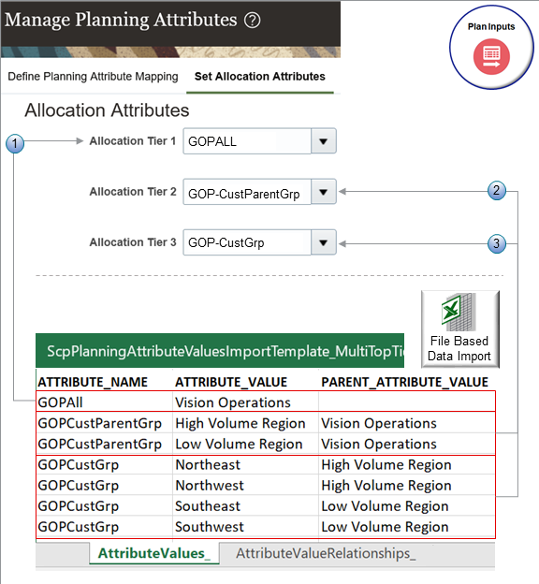Click Allocation Tier 3 label
Viewport: 539px width, 584px height.
coord(133,242)
